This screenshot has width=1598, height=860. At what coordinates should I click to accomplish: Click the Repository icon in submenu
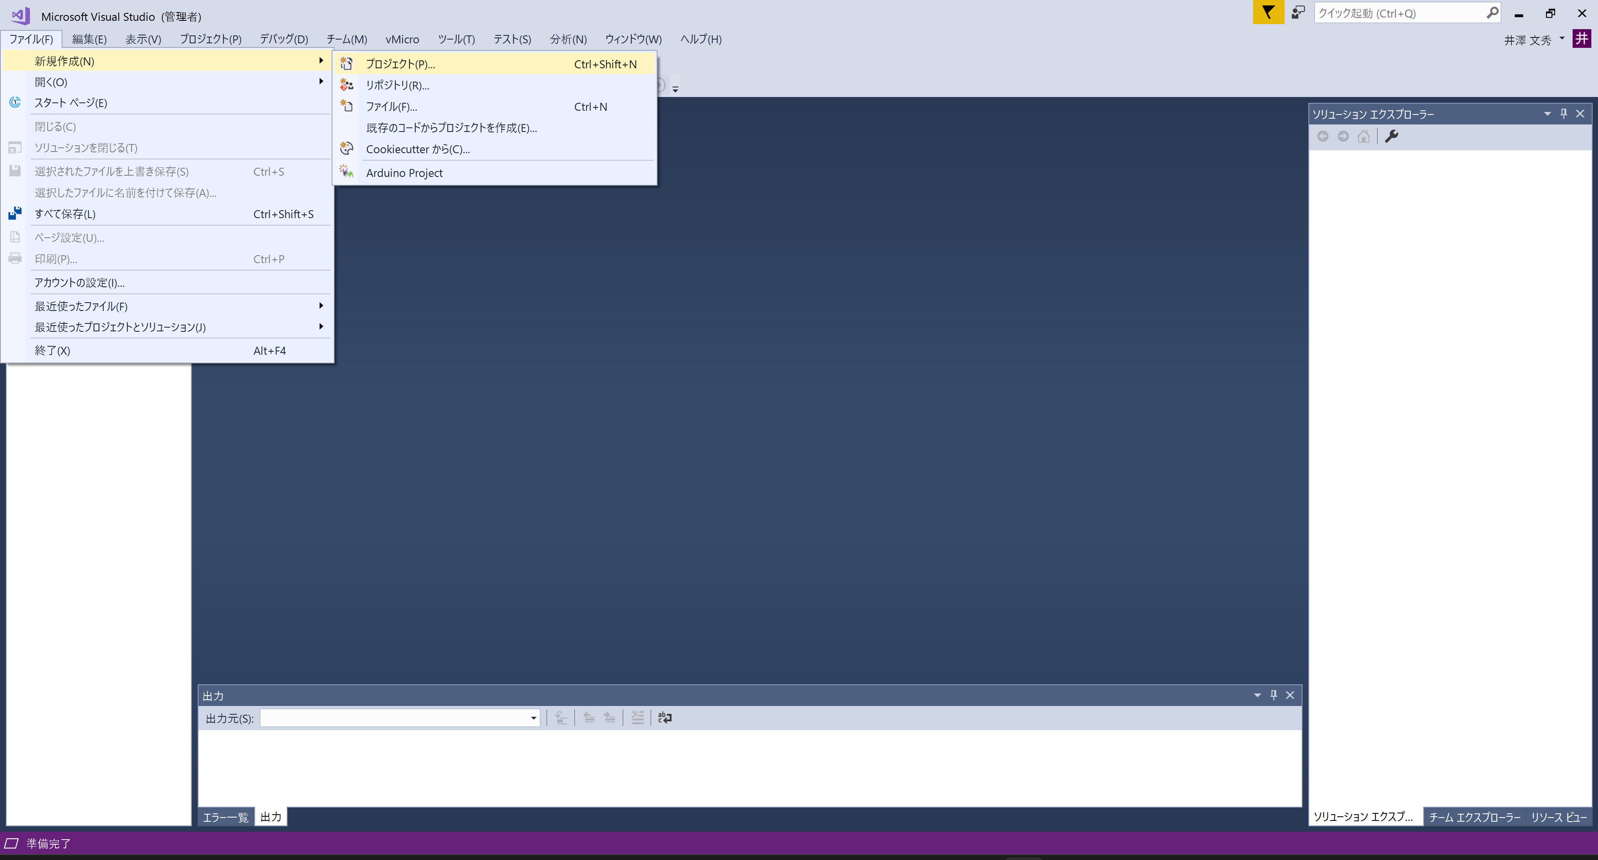coord(347,85)
